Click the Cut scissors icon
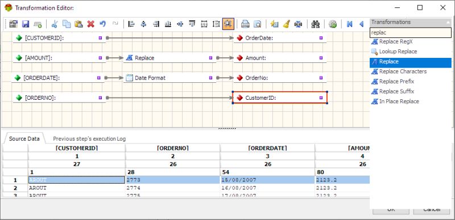This screenshot has width=455, height=220. [54, 24]
